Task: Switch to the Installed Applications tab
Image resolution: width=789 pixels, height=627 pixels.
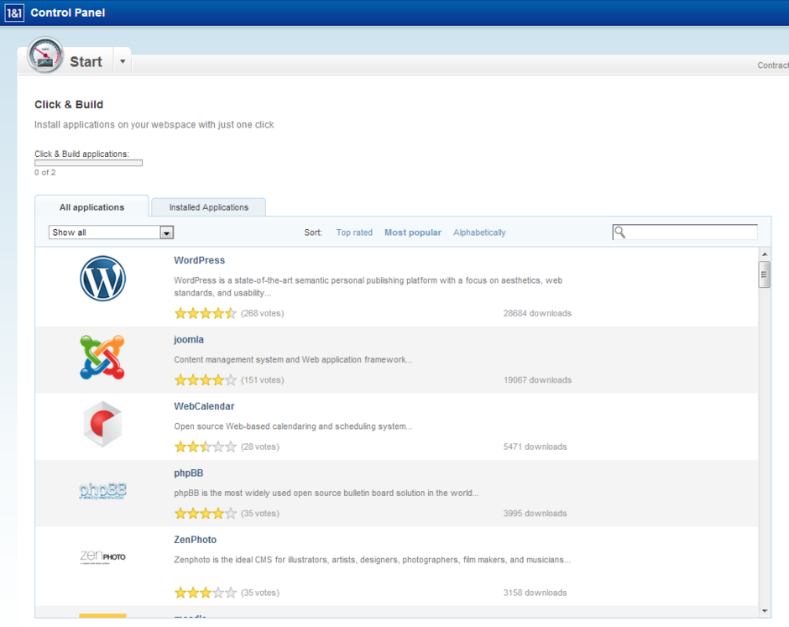Action: click(208, 207)
